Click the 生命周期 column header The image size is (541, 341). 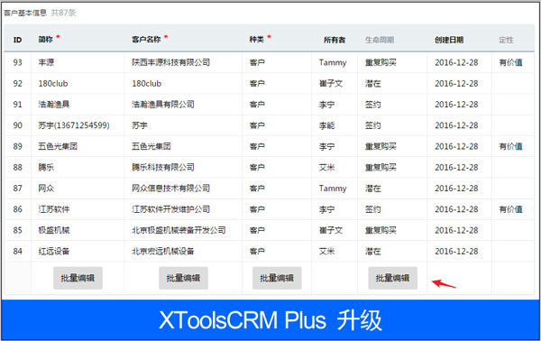coord(380,40)
